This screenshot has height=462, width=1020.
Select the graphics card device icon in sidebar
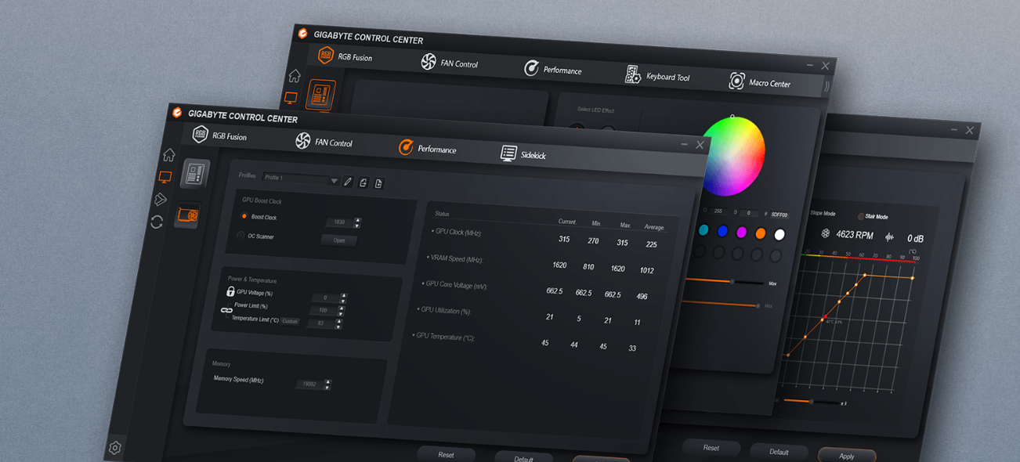pos(188,215)
